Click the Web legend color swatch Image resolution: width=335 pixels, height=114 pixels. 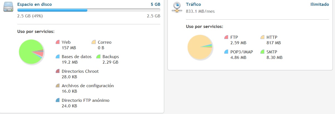point(58,42)
